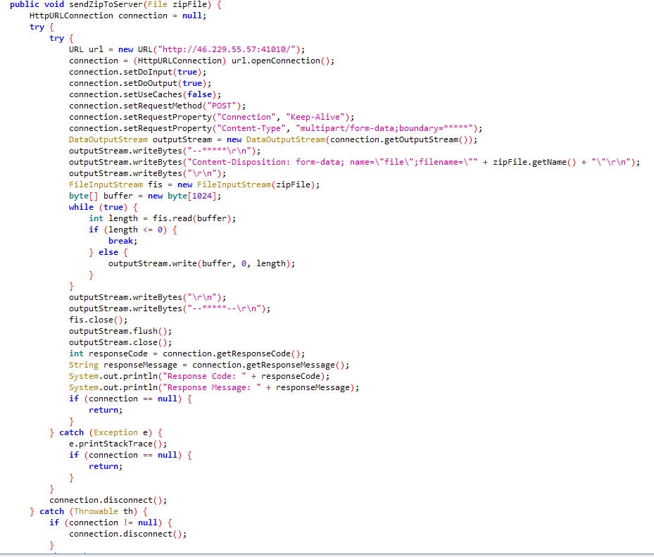Click zipFile.getName() call
The width and height of the screenshot is (654, 557).
point(534,162)
